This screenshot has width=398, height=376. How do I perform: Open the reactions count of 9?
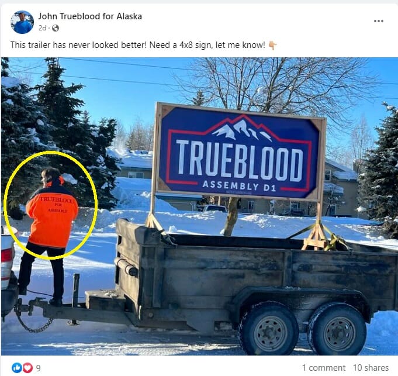[x=38, y=368]
